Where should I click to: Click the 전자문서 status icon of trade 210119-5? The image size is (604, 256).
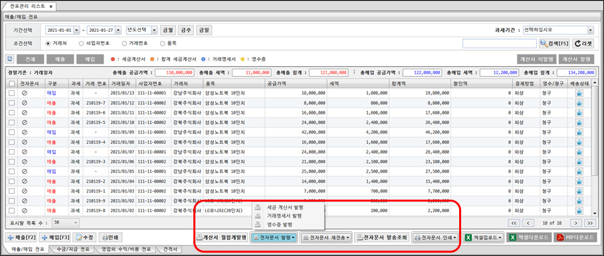pyautogui.click(x=25, y=122)
